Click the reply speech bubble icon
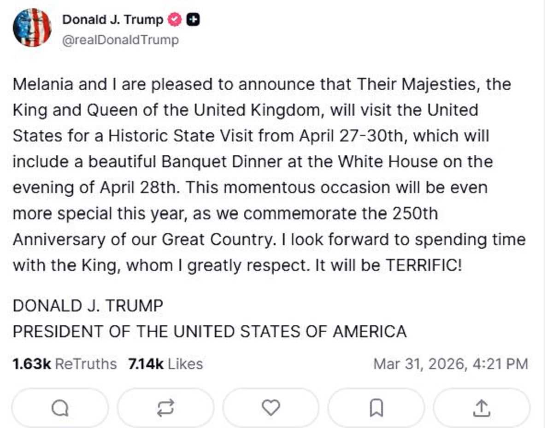The height and width of the screenshot is (428, 553). tap(59, 407)
